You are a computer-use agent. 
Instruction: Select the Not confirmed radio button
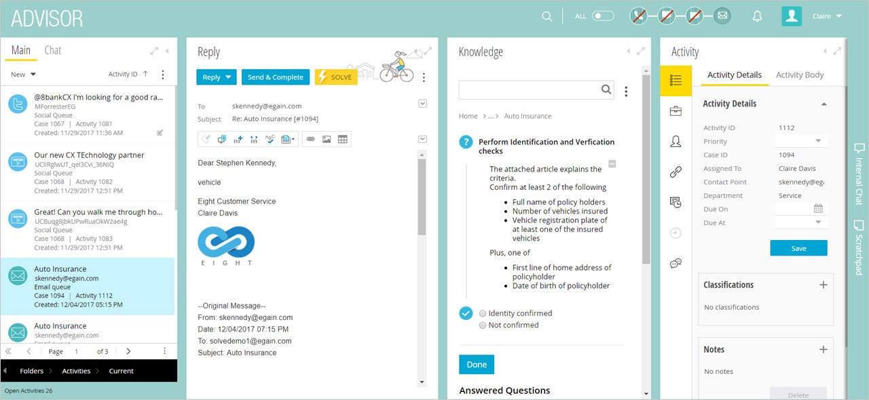click(482, 325)
